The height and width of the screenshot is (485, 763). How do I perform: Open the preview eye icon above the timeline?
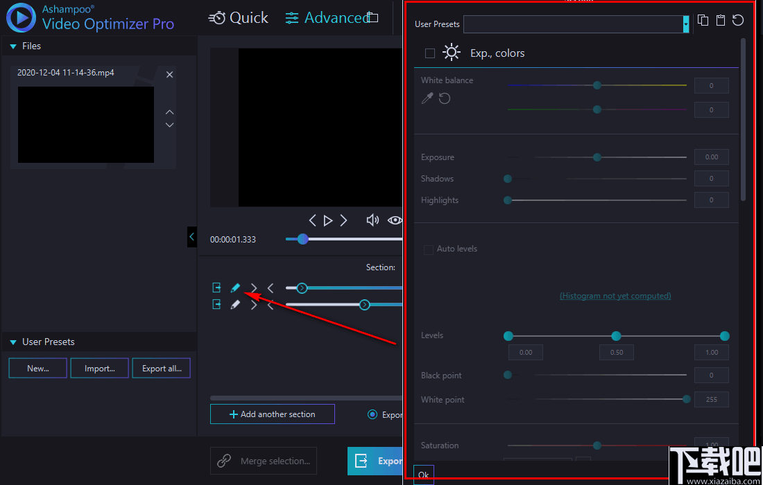pyautogui.click(x=394, y=220)
